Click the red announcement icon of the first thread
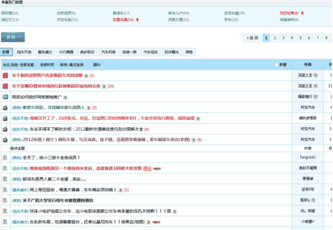This screenshot has height=230, width=333. point(5,75)
